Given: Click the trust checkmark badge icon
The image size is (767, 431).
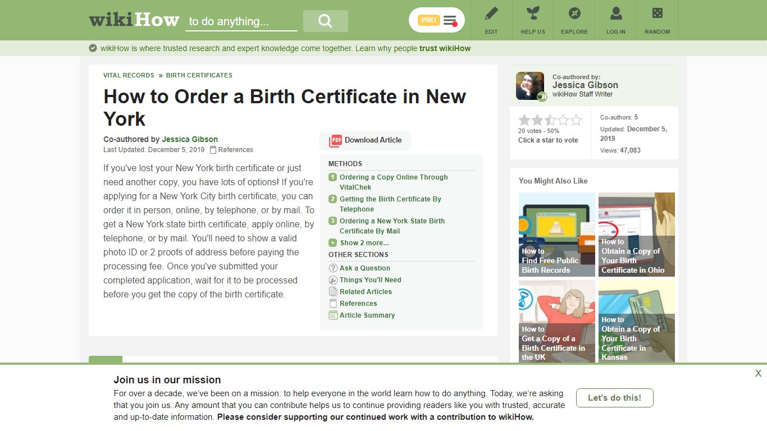Looking at the screenshot, I should [93, 48].
